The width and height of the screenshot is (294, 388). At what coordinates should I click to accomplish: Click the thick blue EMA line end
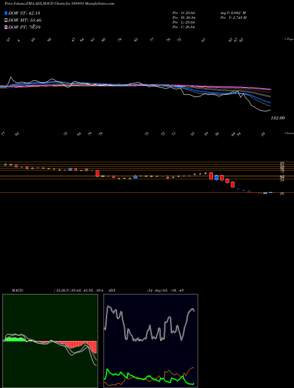coord(270,102)
